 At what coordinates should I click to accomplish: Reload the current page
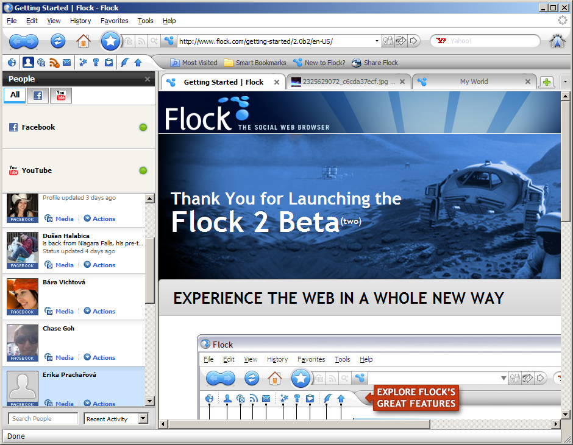point(58,41)
